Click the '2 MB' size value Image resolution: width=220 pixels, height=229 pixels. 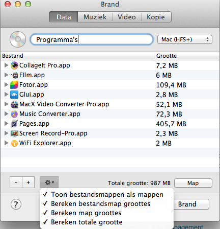tap(164, 143)
